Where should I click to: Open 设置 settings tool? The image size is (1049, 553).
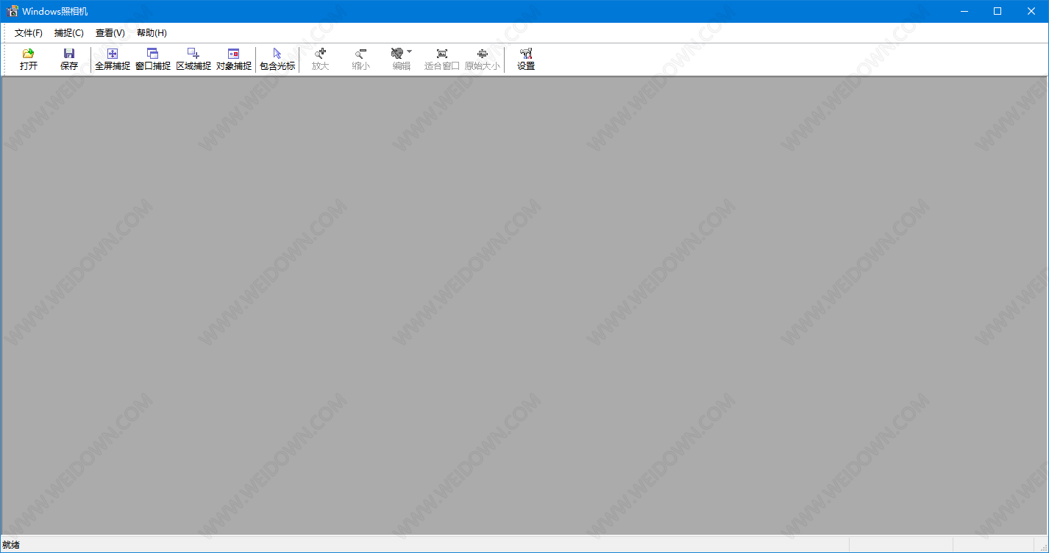click(526, 59)
